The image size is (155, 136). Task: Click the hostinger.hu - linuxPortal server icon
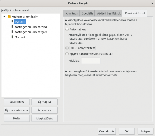pos(12,27)
